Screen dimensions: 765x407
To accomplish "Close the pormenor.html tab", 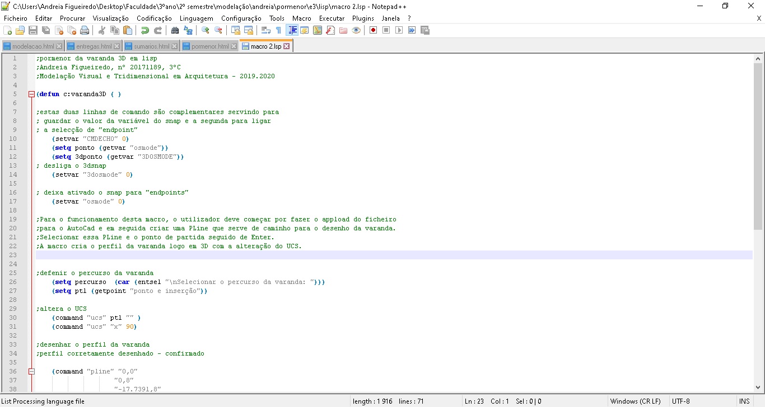I will (x=234, y=46).
